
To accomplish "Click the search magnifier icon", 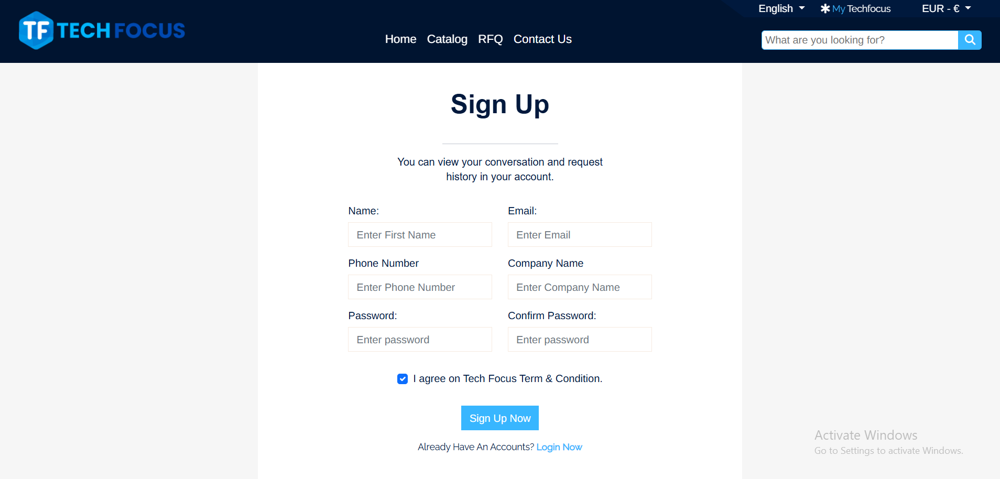I will [969, 40].
